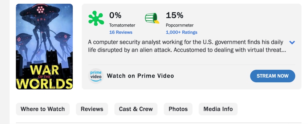Click the Tomatometer label

point(122,25)
